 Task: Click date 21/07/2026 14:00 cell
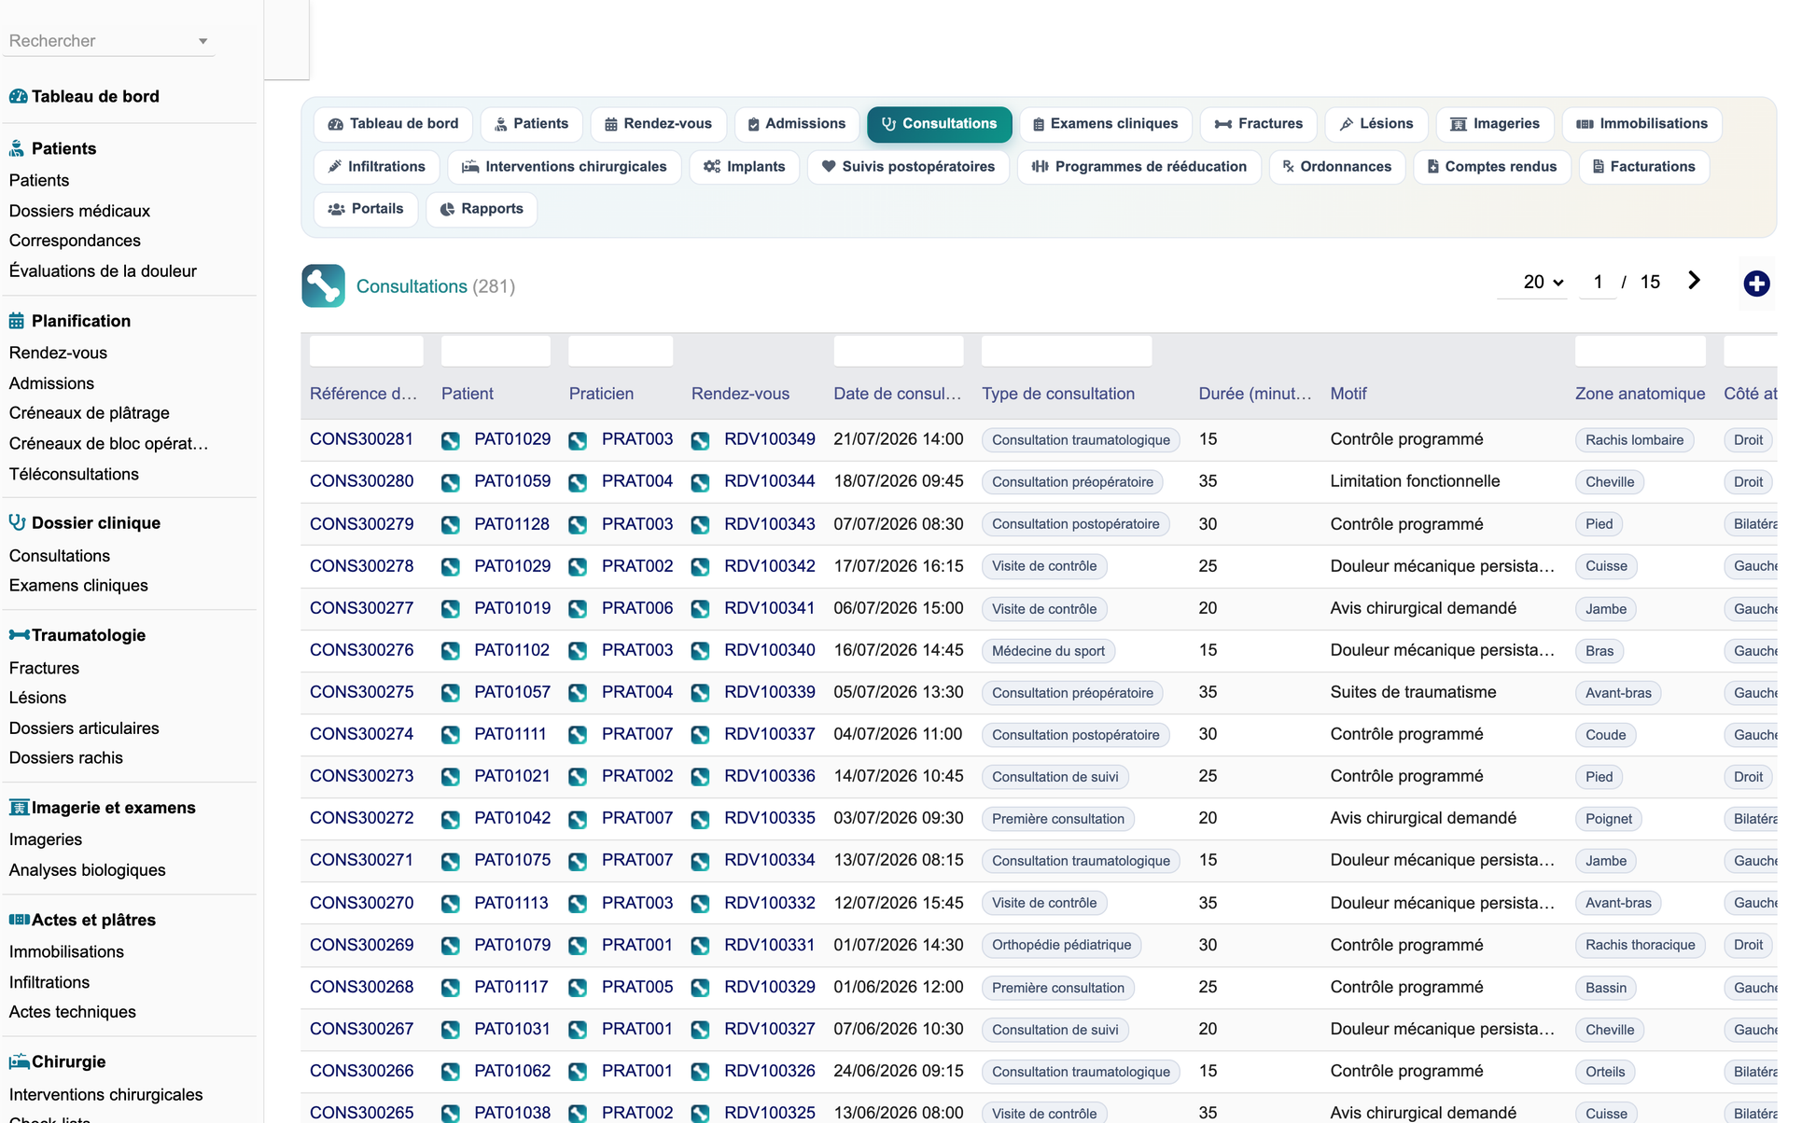(x=898, y=439)
